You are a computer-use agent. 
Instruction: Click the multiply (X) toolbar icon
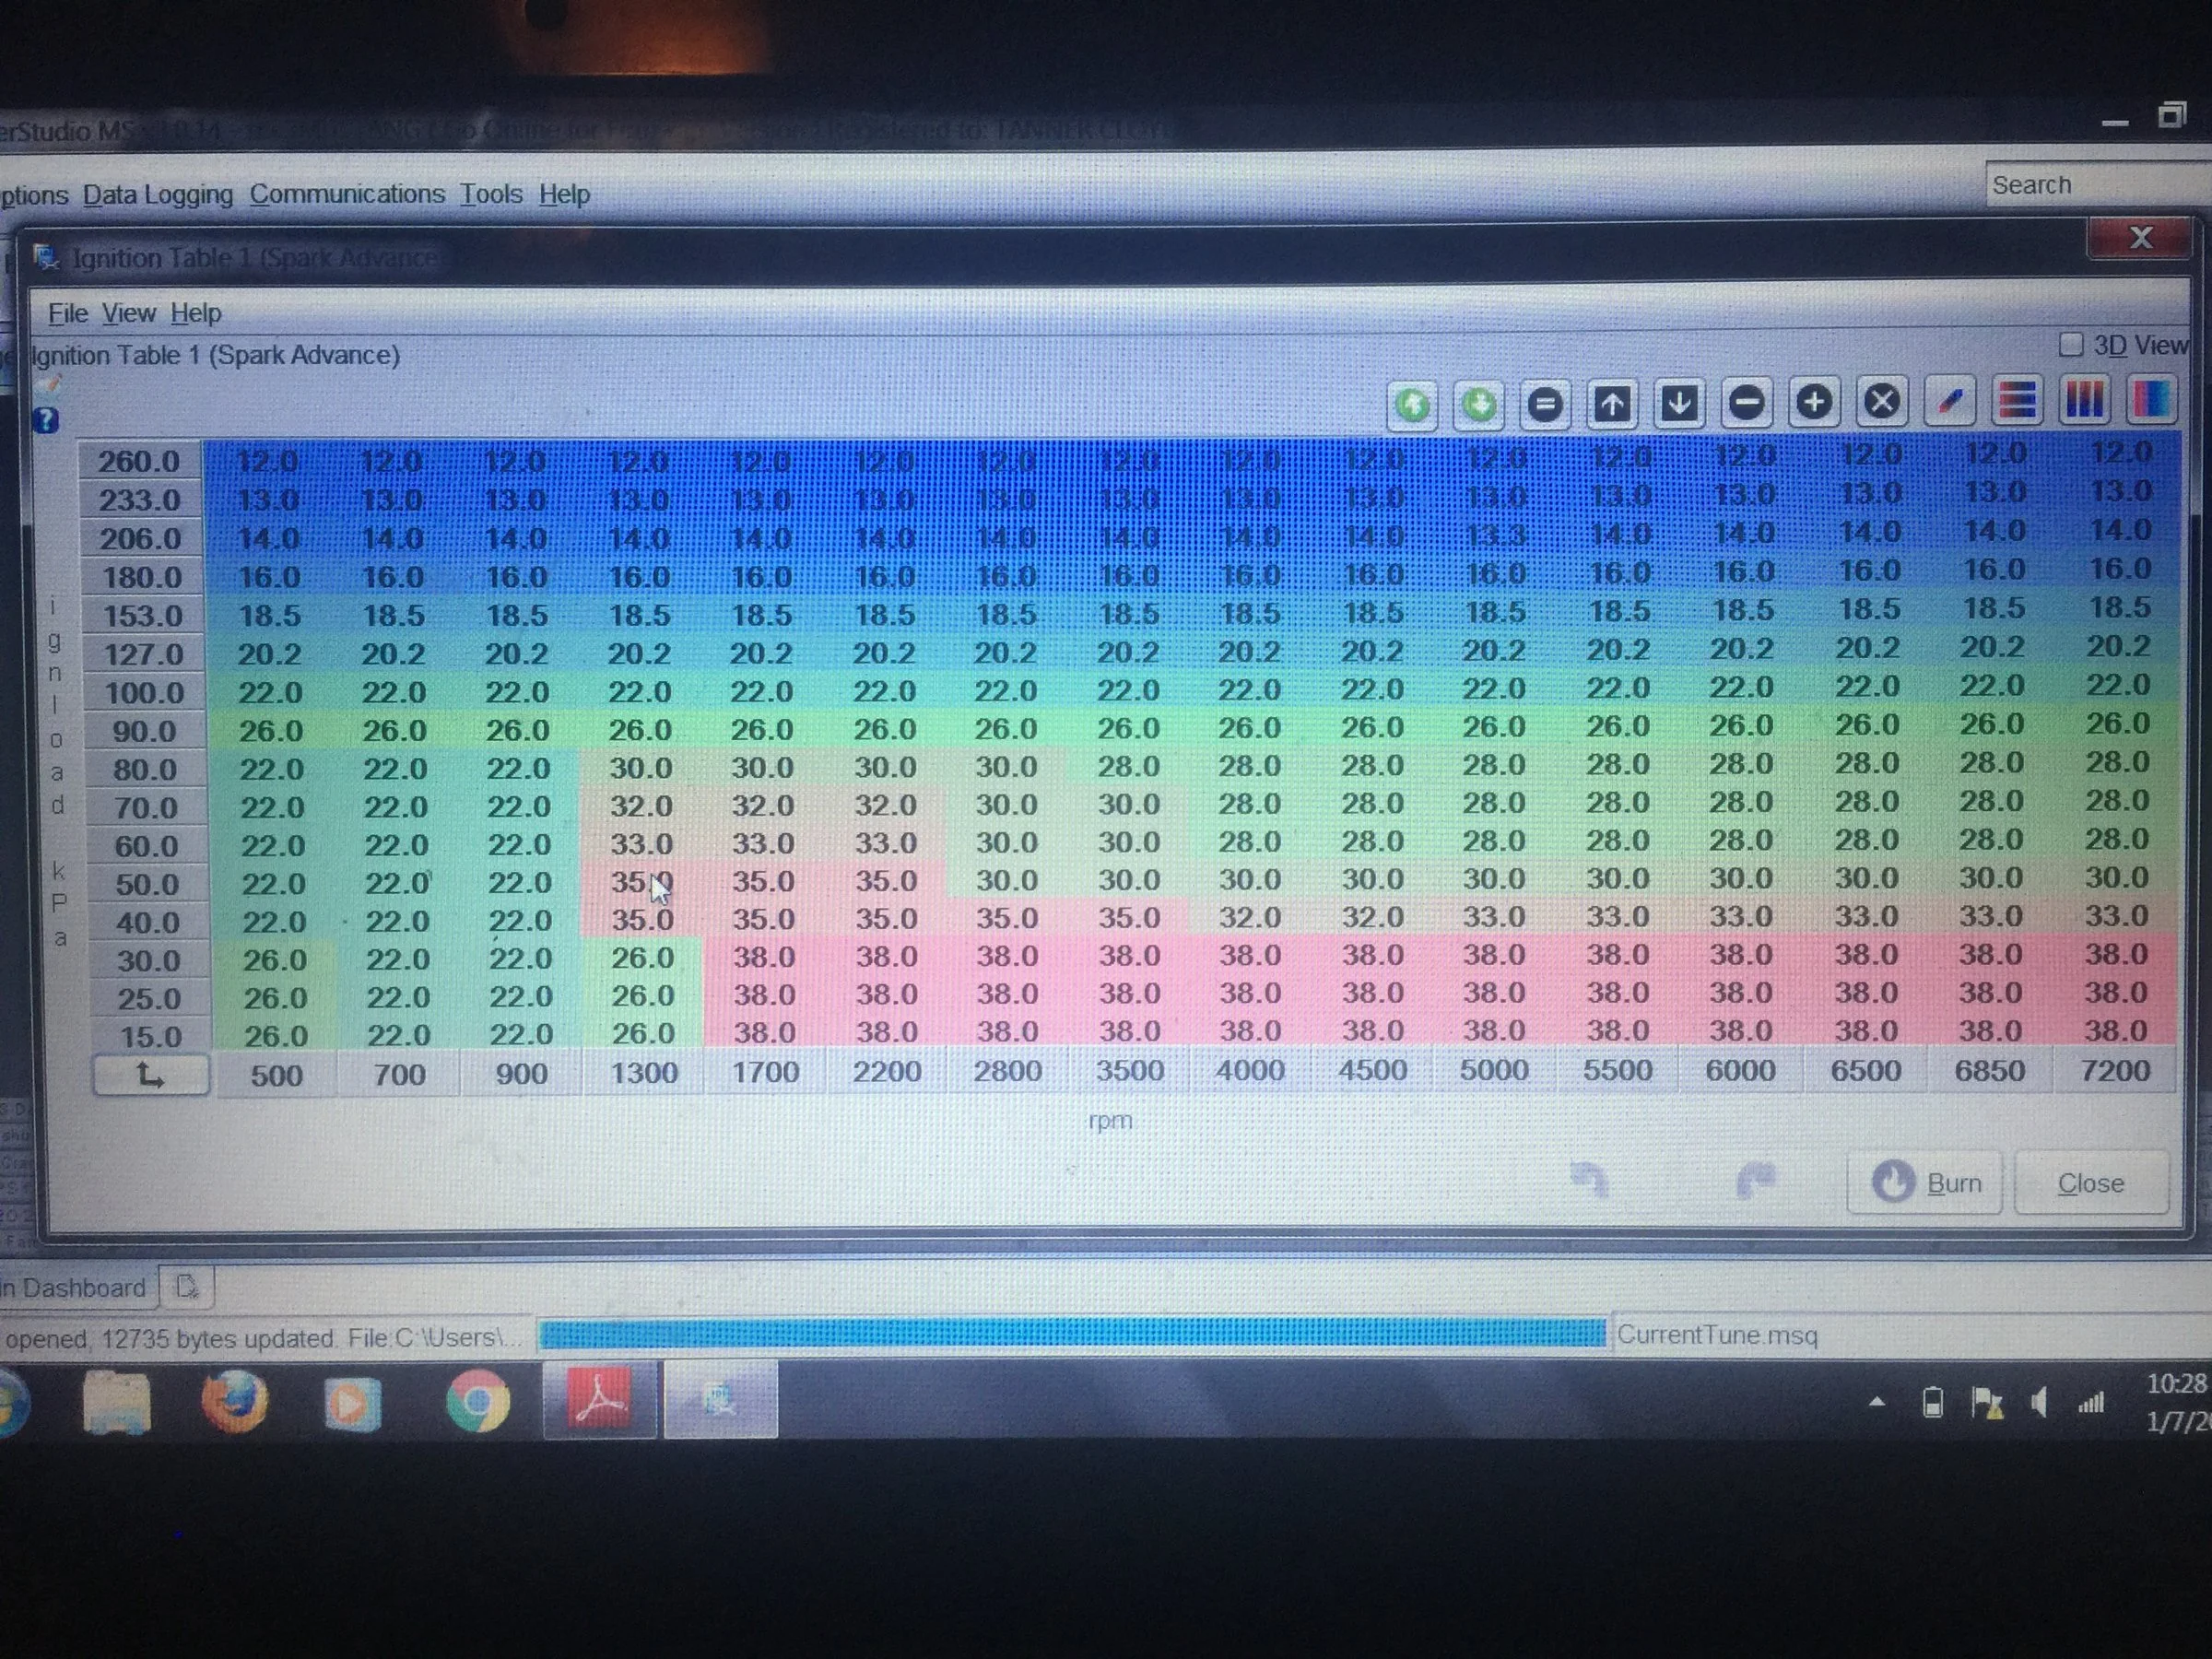pyautogui.click(x=1881, y=402)
